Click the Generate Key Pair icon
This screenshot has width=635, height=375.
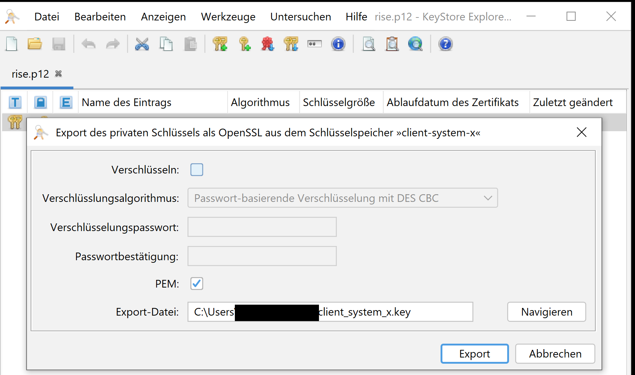pyautogui.click(x=220, y=44)
